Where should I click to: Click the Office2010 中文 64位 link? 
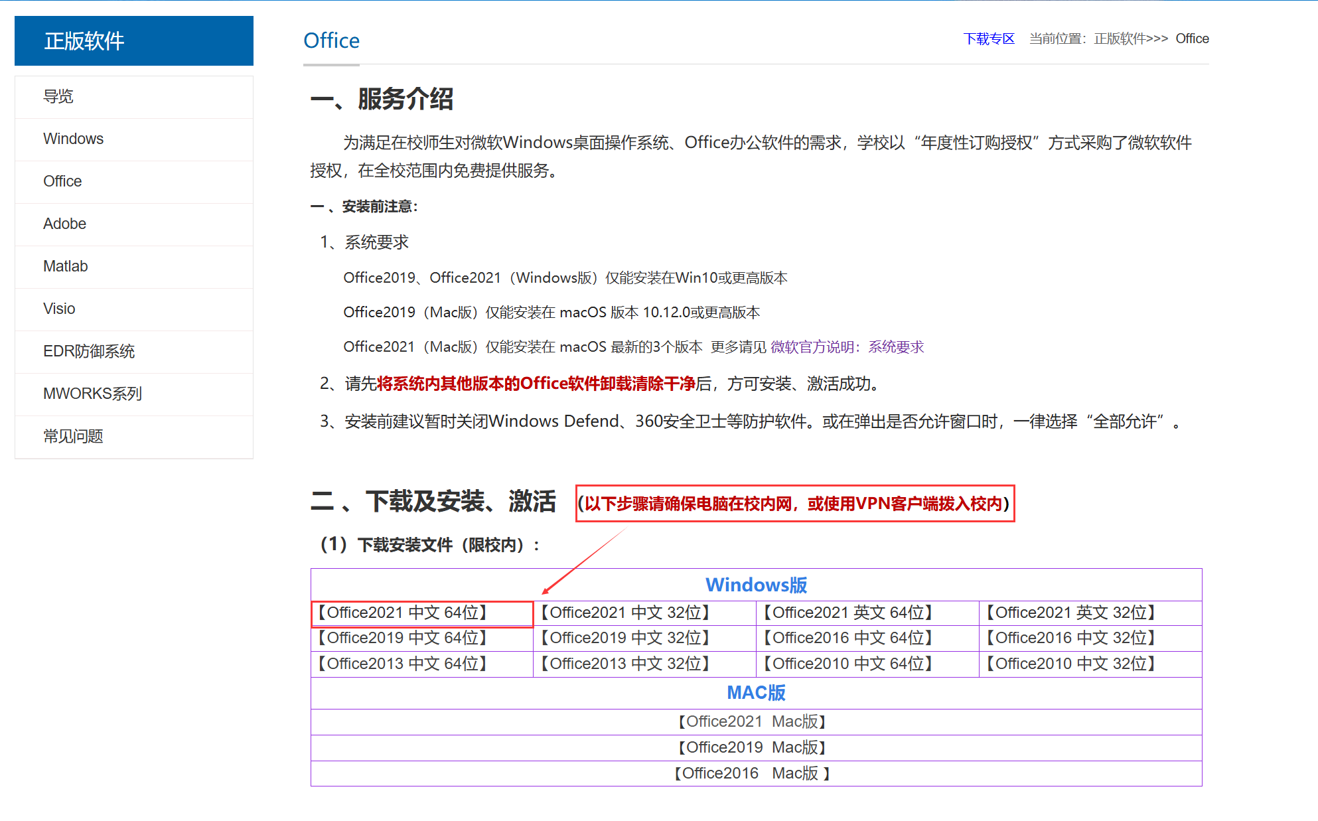(847, 664)
